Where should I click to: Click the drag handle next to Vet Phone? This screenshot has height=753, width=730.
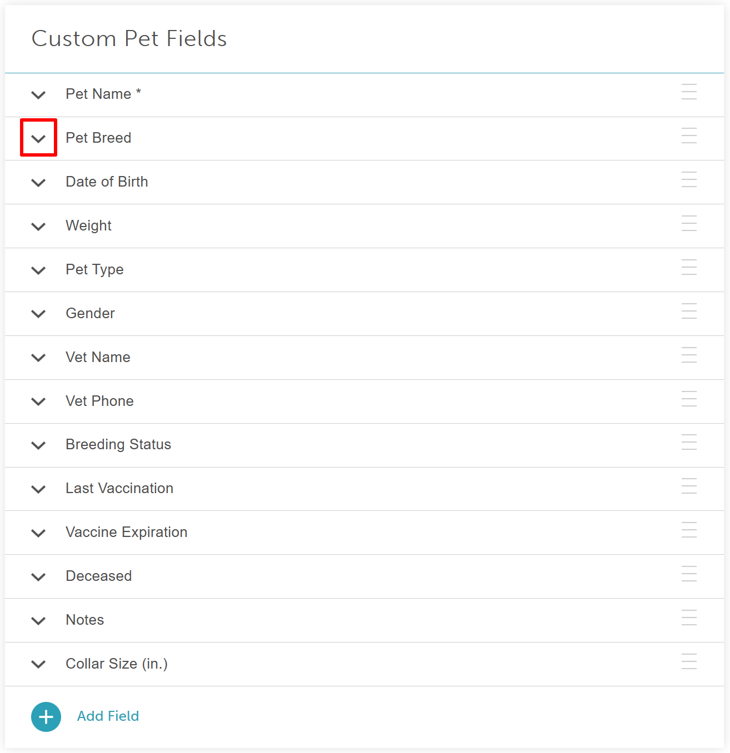(x=689, y=399)
